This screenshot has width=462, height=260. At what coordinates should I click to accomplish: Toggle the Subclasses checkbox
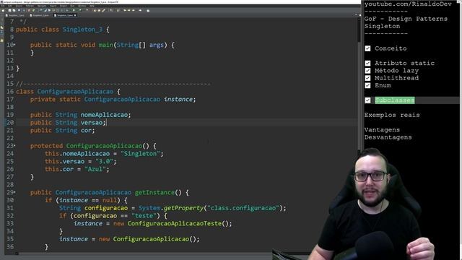click(367, 100)
